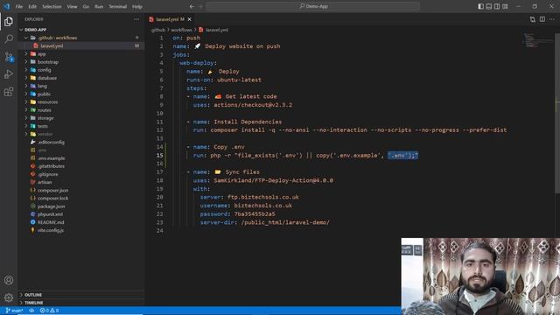Open the File menu
560x315 pixels.
pyautogui.click(x=19, y=6)
